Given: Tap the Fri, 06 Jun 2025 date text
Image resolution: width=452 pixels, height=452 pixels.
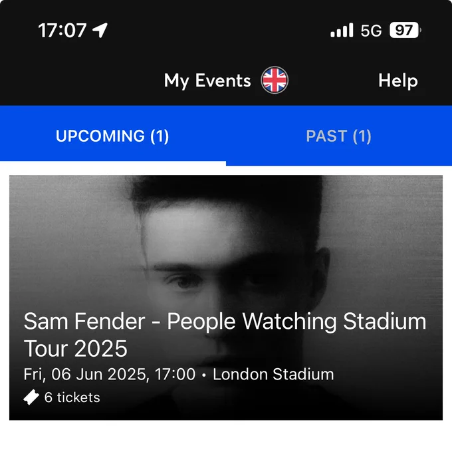Looking at the screenshot, I should point(86,374).
